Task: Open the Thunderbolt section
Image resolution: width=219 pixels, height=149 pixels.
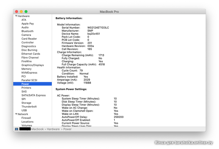Action: [29, 106]
